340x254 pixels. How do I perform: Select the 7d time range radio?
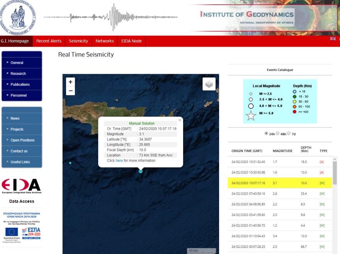[x=289, y=133]
